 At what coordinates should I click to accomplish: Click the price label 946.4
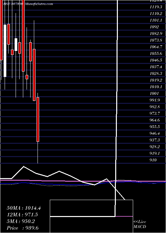(155, 133)
